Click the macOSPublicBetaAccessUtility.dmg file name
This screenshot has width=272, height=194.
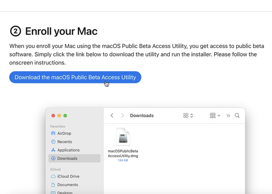tap(123, 154)
